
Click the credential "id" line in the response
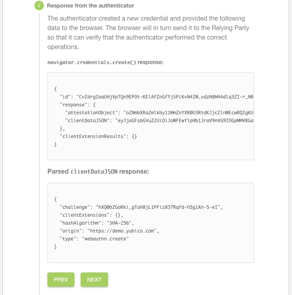coord(156,96)
